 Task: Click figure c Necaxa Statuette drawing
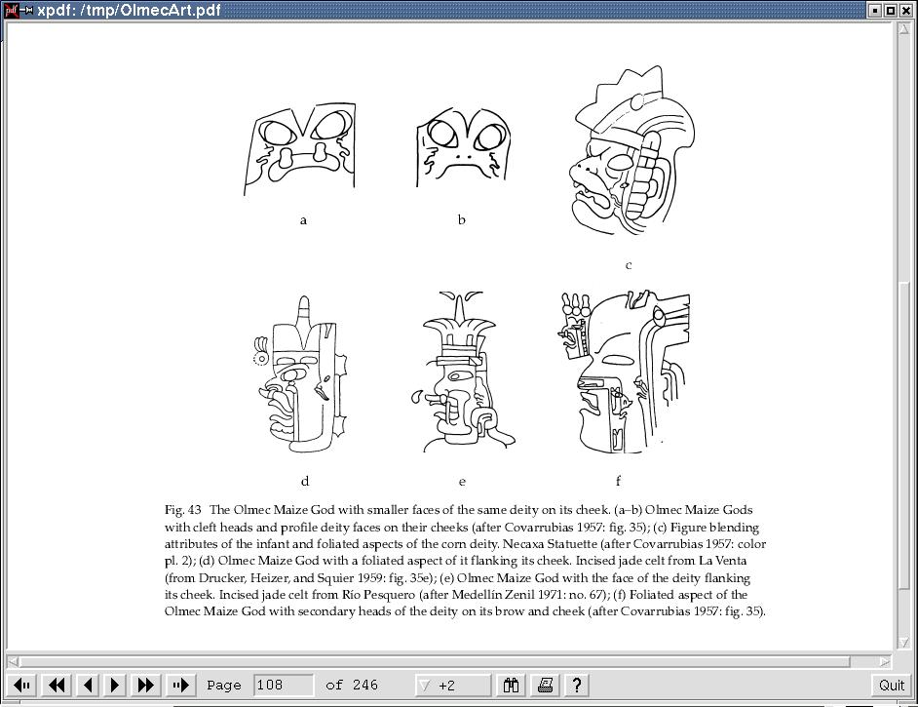[x=631, y=150]
